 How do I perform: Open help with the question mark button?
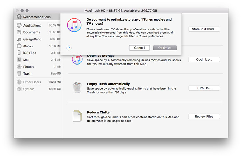click(x=69, y=48)
